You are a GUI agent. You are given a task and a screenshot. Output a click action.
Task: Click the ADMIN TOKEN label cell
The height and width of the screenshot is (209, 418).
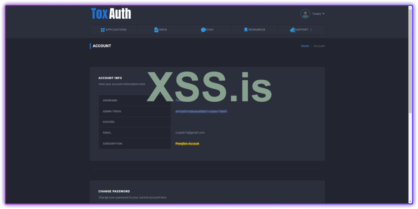coord(135,111)
